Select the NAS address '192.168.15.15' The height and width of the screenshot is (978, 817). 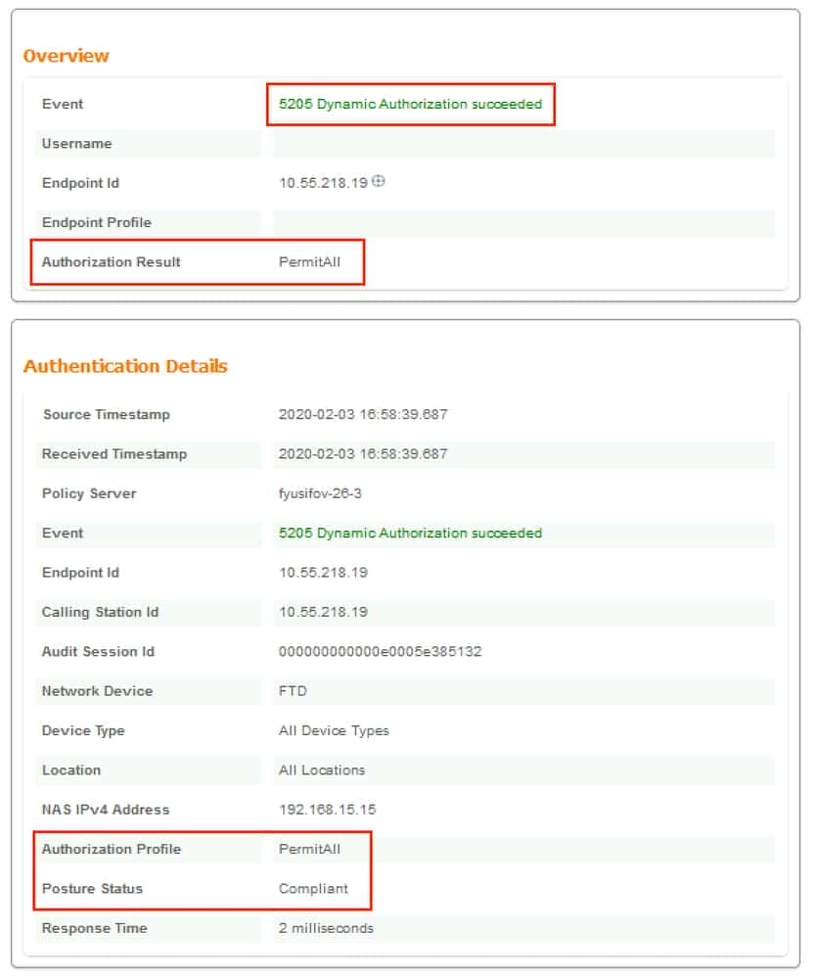point(327,810)
